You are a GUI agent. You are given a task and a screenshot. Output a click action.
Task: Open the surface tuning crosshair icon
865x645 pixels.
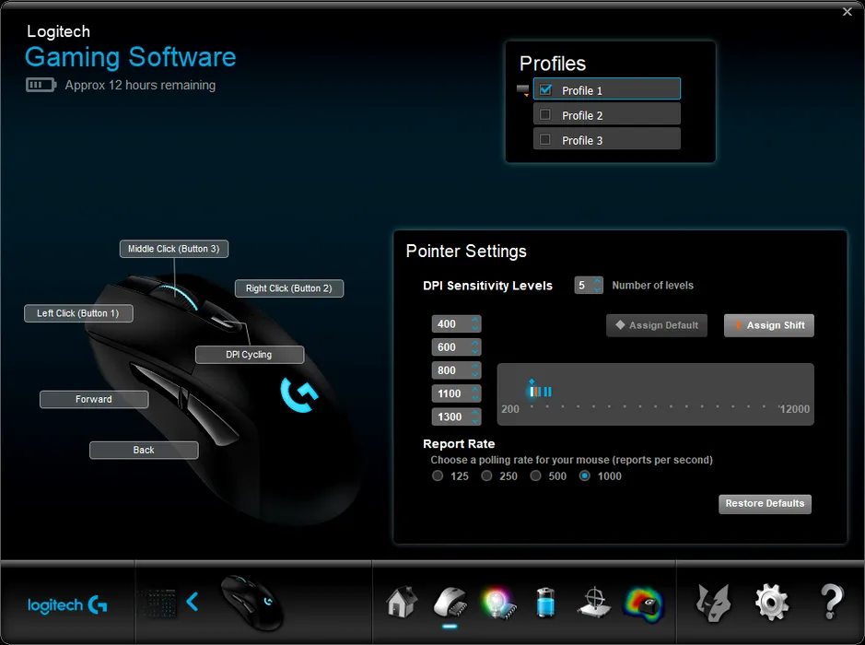pyautogui.click(x=594, y=603)
